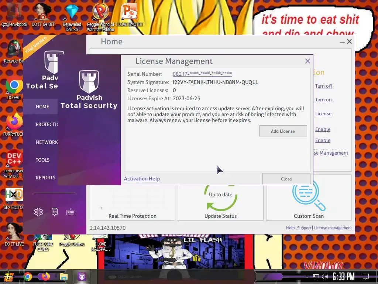
Task: Click the masked serial number link
Action: 202,74
